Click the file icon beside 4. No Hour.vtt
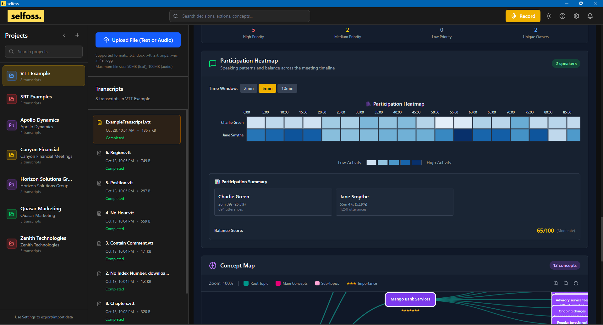Screen dimensions: 603x325 [x=99, y=213]
